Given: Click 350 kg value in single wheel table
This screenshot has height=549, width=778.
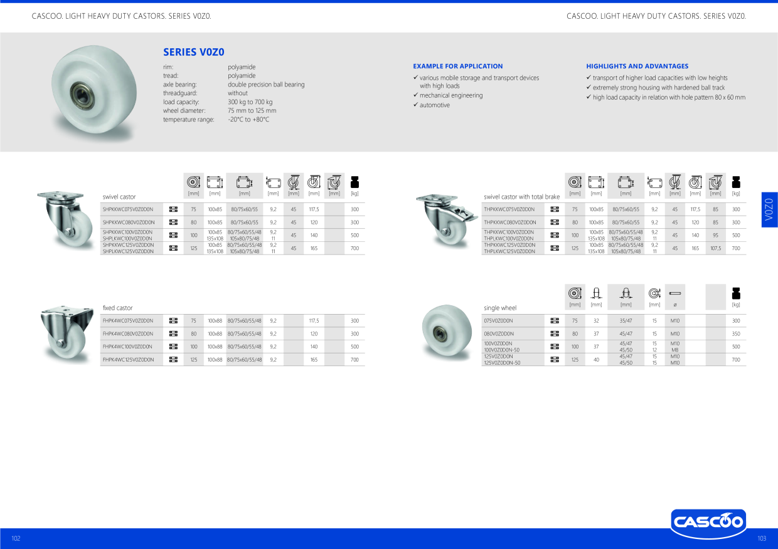Looking at the screenshot, I should coord(736,334).
